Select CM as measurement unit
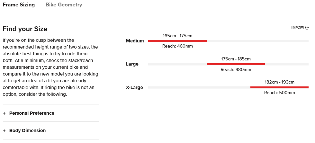 [301, 27]
